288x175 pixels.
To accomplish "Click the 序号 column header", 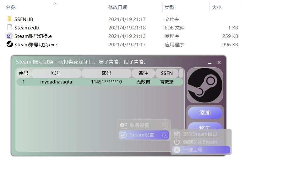I will pyautogui.click(x=24, y=73).
